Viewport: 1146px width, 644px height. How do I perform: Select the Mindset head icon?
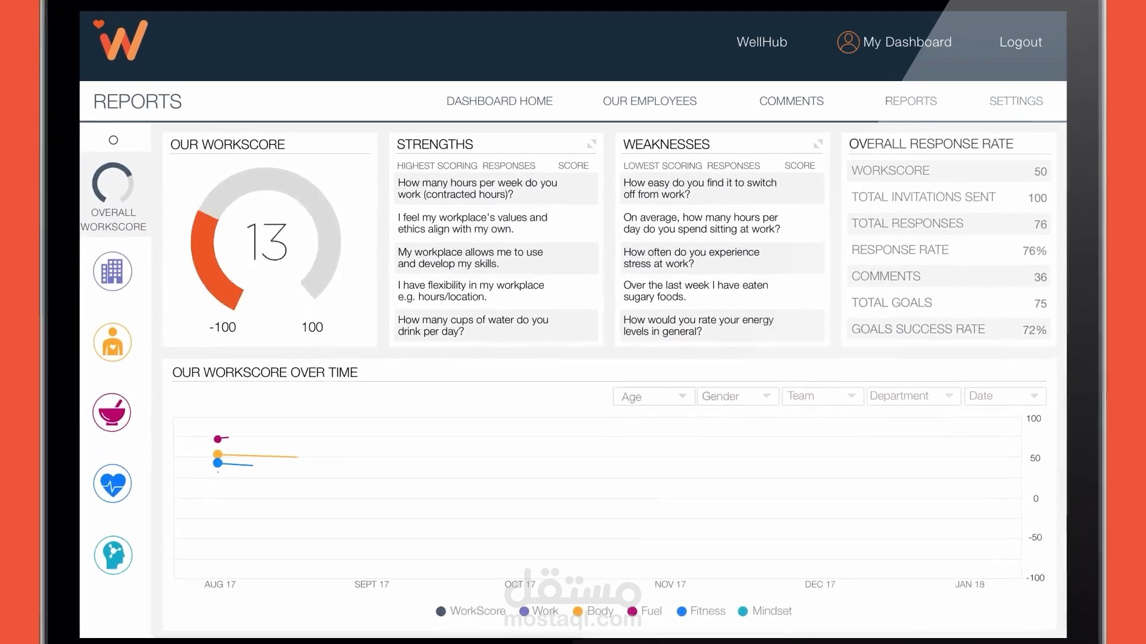coord(113,555)
